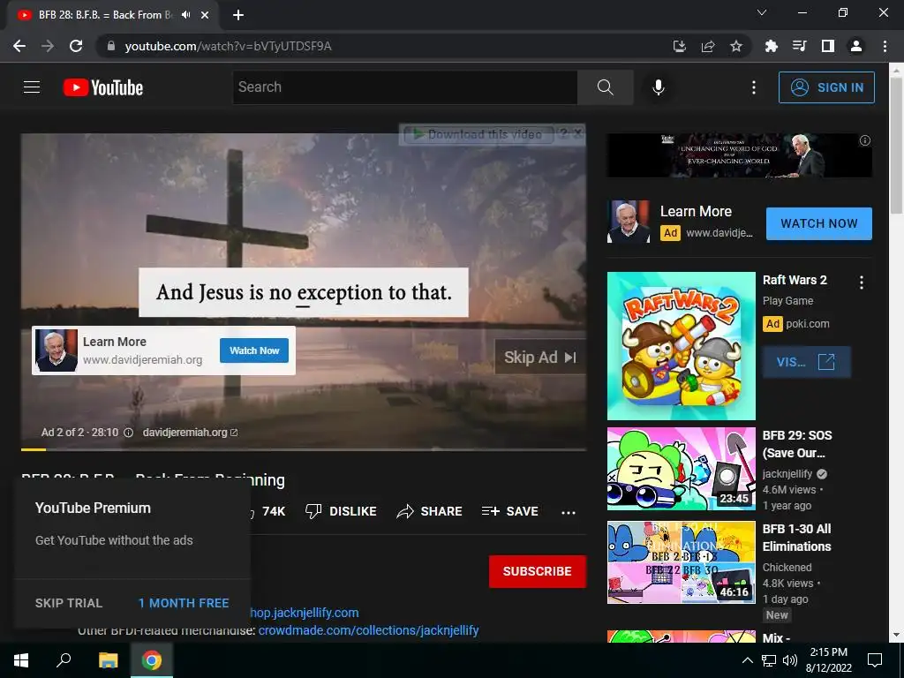Click the address bar URL youtube.com
904x678 pixels.
pos(229,46)
